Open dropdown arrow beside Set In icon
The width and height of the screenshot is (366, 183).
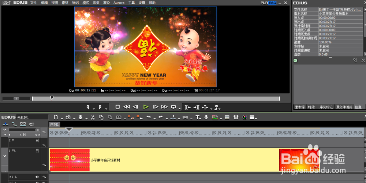[94, 109]
